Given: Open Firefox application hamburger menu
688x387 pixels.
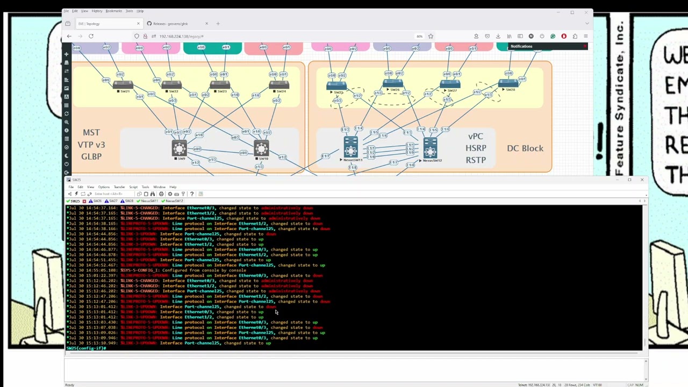Looking at the screenshot, I should point(586,36).
